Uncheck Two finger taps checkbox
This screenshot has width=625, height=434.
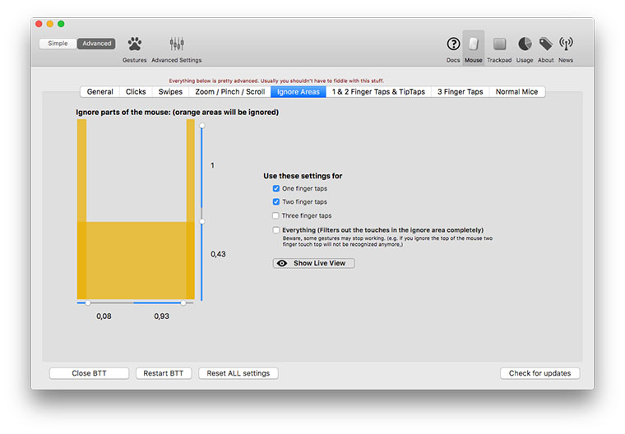[276, 202]
